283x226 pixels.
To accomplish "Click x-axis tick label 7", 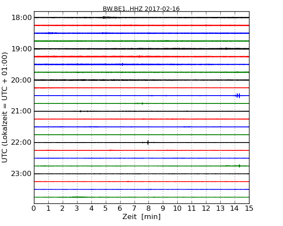I will [x=134, y=209].
